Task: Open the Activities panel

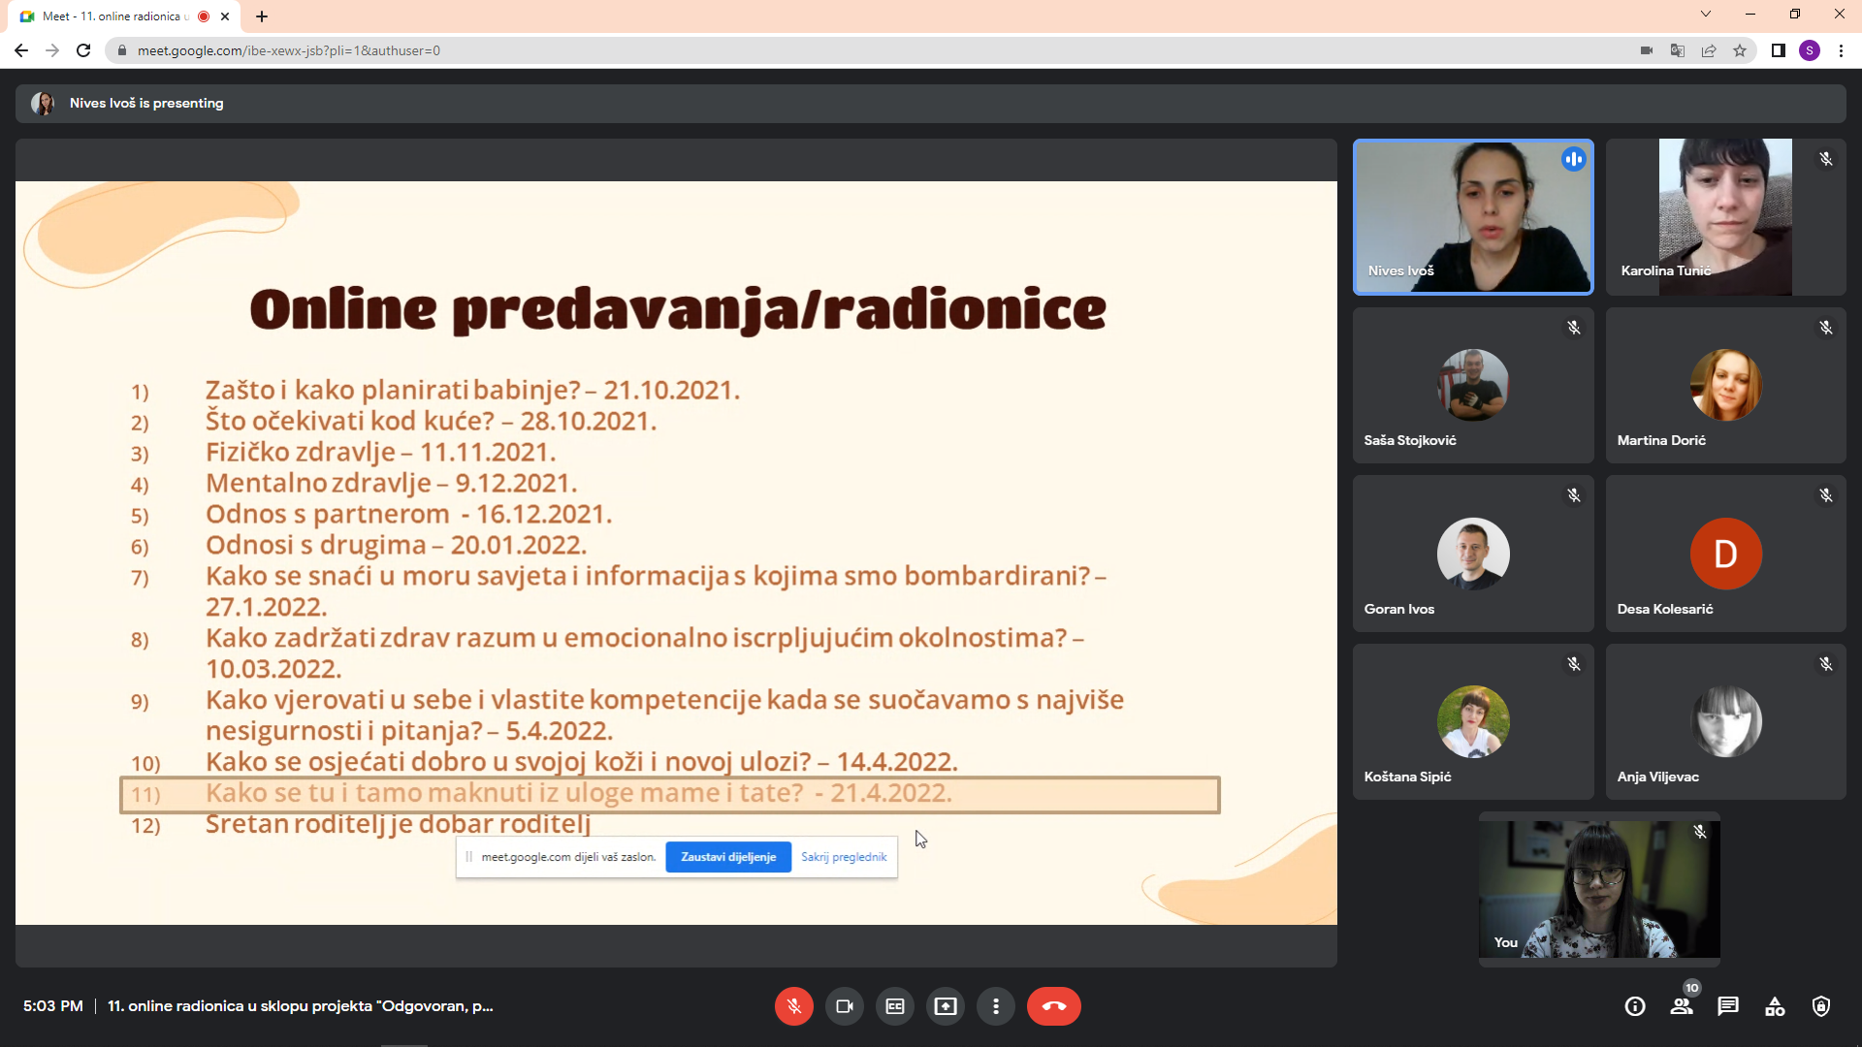Action: 1775,1006
